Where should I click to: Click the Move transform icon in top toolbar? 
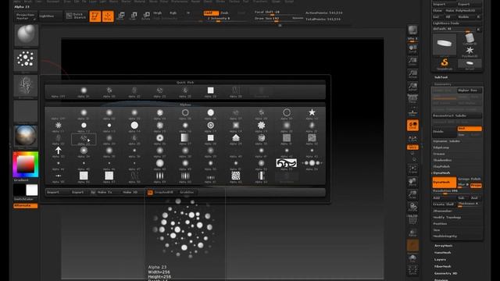[121, 16]
